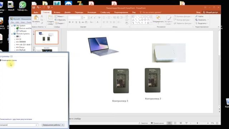Viewport: 229px width, 129px height.
Task: Switch to the Дизайн ribbon tab
Action: (x=68, y=13)
